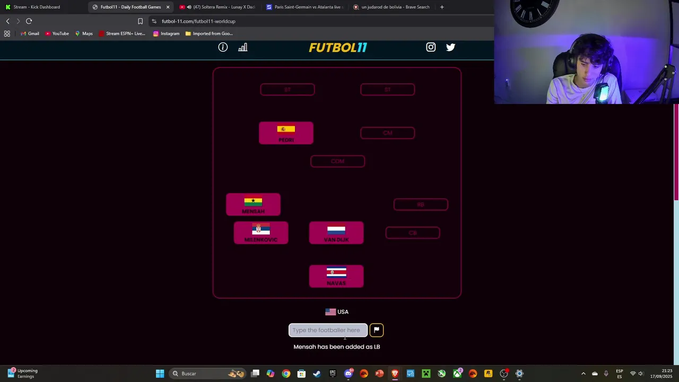This screenshot has height=382, width=679.
Task: Open the Instagram bookmark
Action: pyautogui.click(x=166, y=33)
